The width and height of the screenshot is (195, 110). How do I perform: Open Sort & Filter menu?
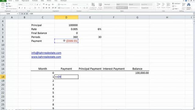tap(183, 6)
